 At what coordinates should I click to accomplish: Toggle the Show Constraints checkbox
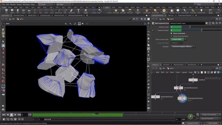tap(171, 33)
